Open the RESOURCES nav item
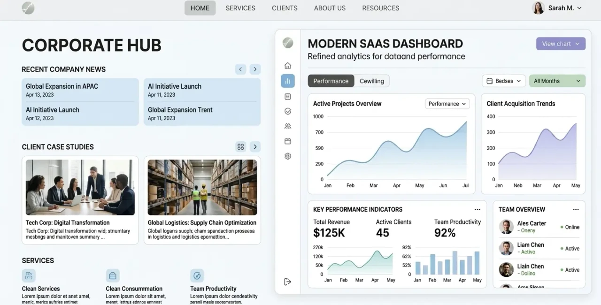This screenshot has width=601, height=305. click(381, 8)
